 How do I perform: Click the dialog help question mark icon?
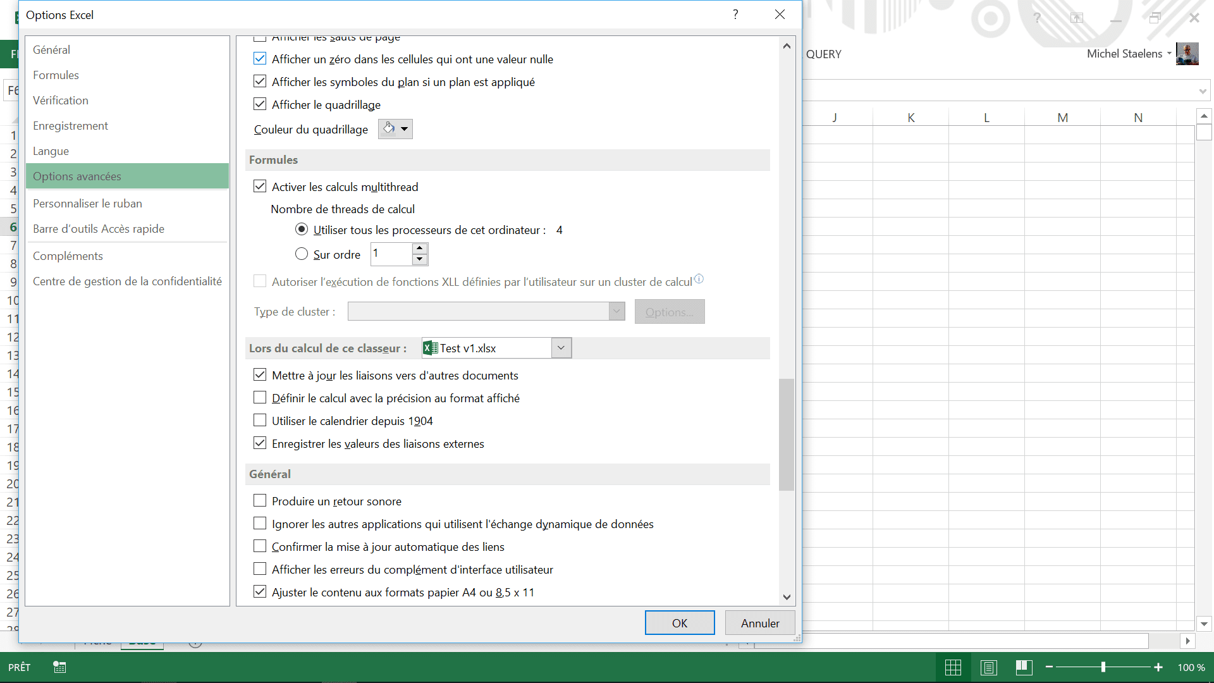(x=735, y=15)
